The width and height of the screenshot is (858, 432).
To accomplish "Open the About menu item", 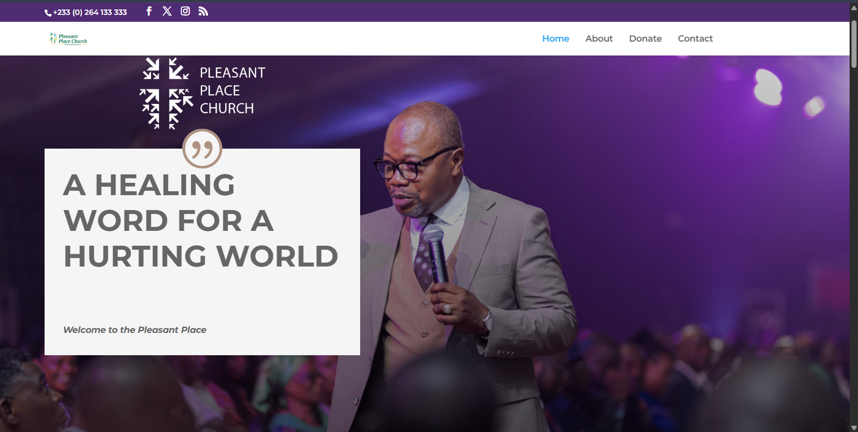I will [599, 39].
